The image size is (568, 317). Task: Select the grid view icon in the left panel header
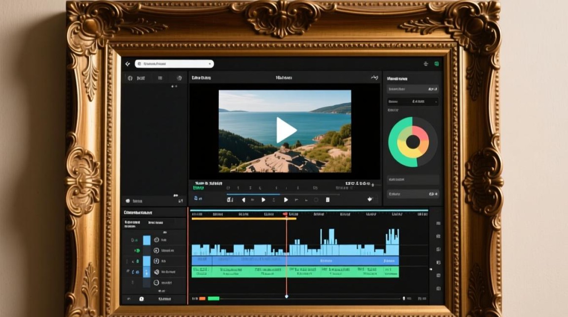click(160, 78)
